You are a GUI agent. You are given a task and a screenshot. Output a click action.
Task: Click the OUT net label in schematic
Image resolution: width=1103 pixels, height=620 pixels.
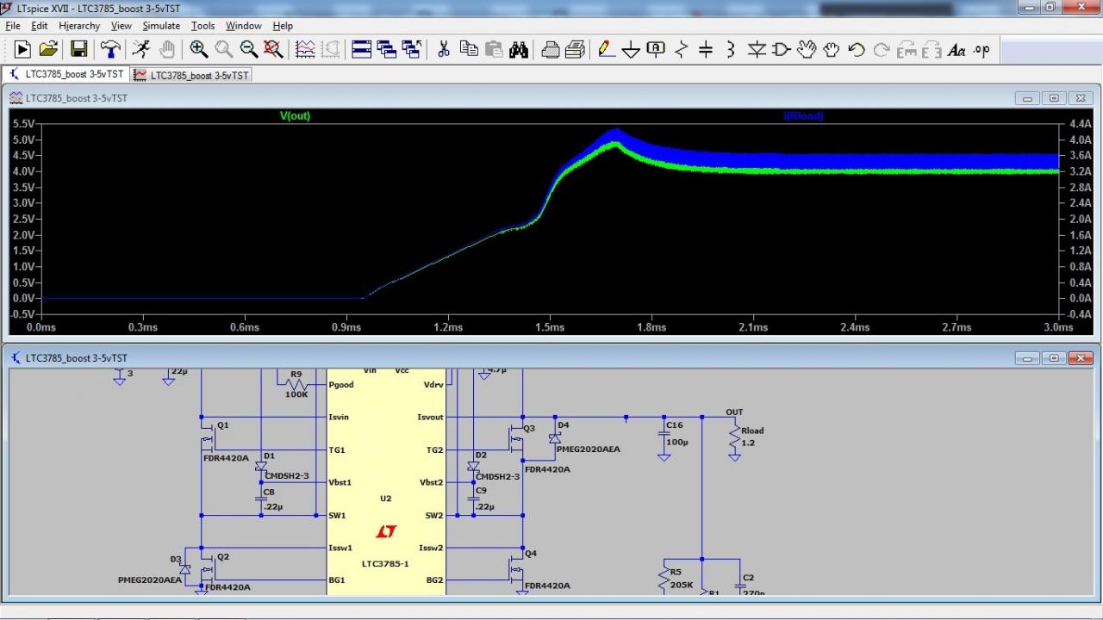734,412
